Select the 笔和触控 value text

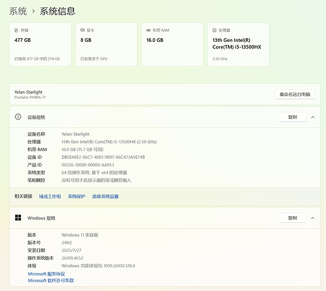point(96,180)
